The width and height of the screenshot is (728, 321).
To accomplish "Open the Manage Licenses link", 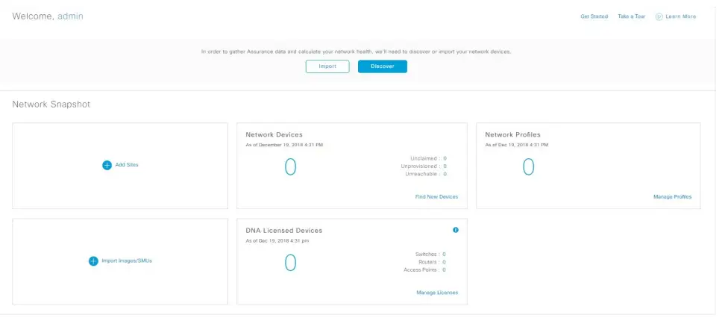I will [x=437, y=293].
